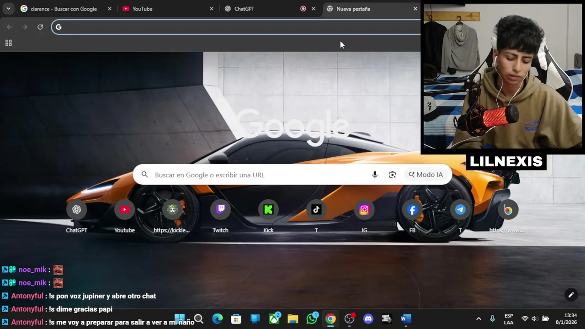
Task: Reload the page
Action: pyautogui.click(x=40, y=27)
